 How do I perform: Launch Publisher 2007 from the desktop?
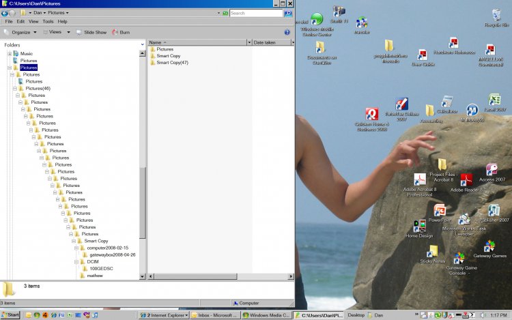pyautogui.click(x=494, y=214)
